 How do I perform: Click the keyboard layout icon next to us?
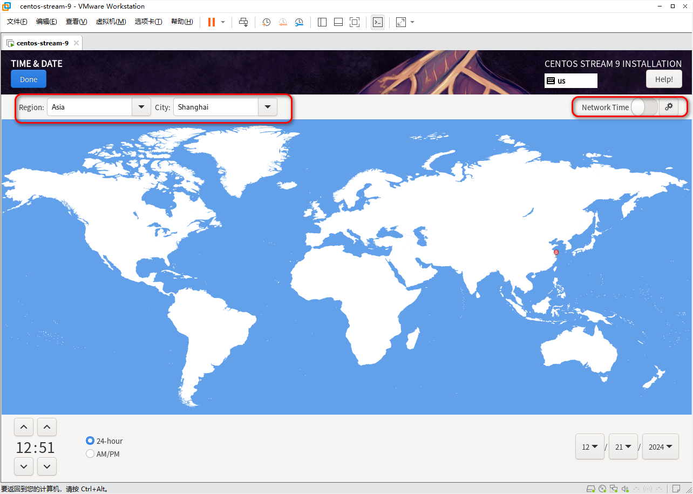tap(551, 80)
